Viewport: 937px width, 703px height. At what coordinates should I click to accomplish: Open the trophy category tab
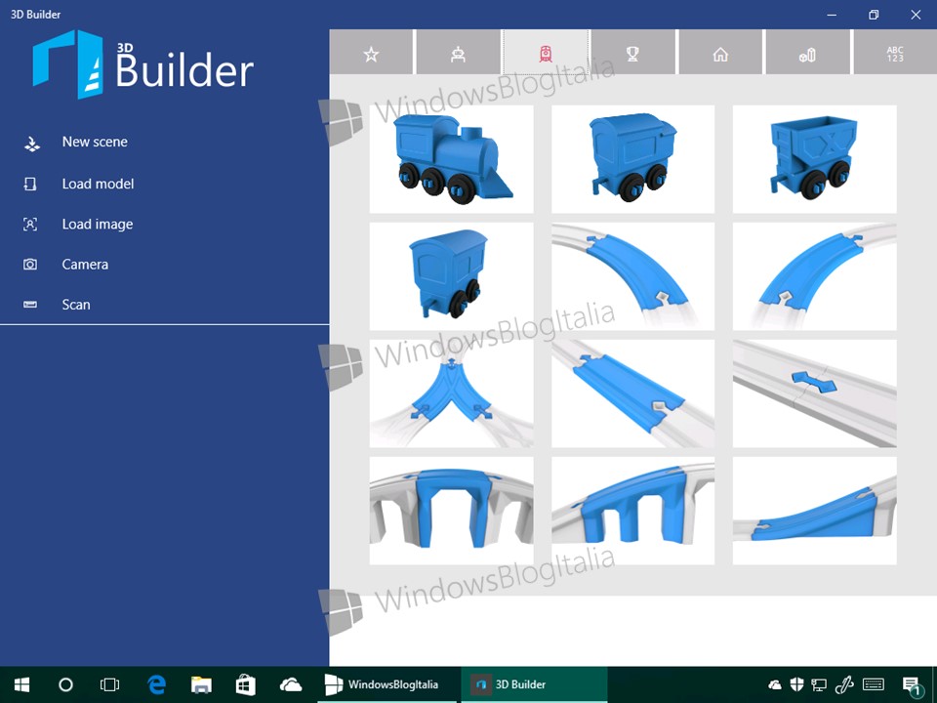tap(632, 53)
